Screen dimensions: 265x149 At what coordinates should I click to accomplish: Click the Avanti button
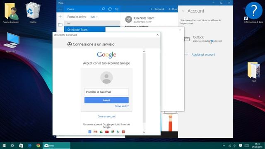106,100
